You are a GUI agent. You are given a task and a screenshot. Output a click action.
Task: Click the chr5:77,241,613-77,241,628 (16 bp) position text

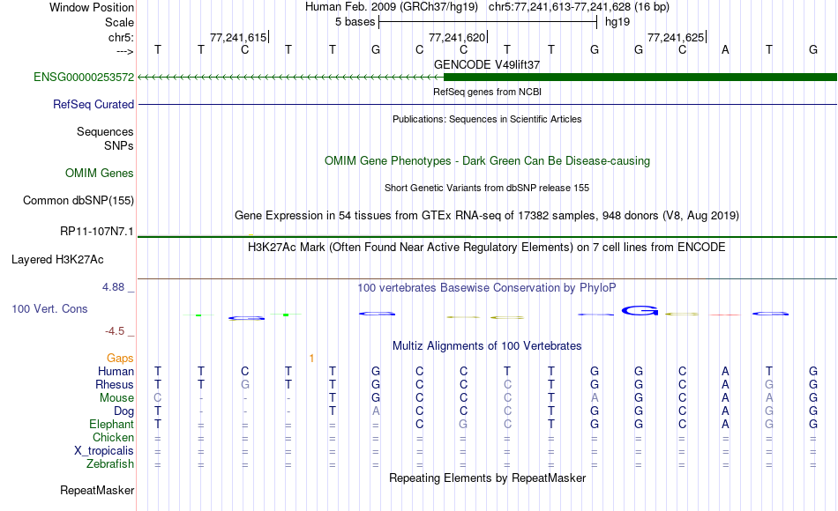tap(579, 7)
